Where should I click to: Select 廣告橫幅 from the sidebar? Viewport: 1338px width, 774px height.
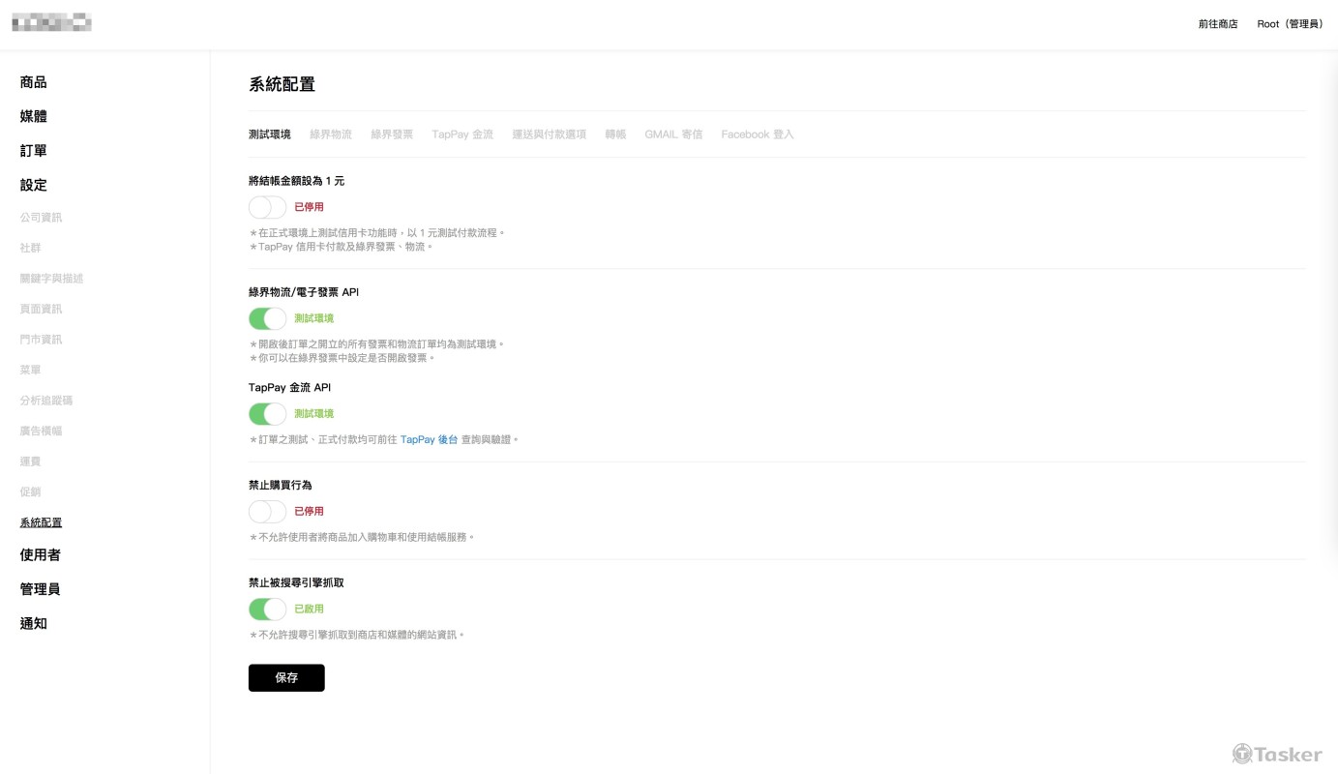tap(41, 431)
